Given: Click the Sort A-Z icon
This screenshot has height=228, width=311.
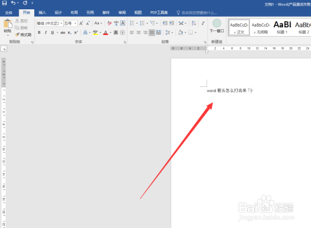Looking at the screenshot, I should [x=194, y=23].
